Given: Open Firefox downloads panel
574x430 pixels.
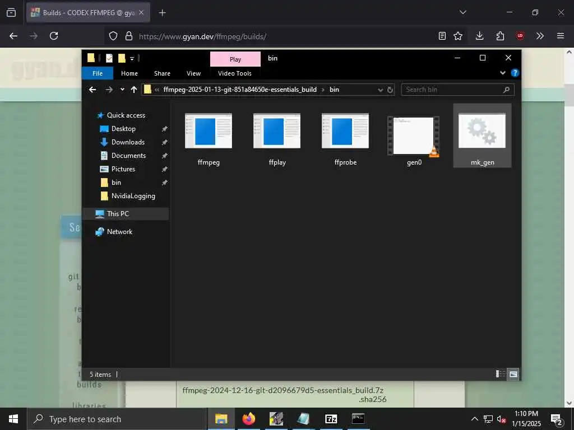Looking at the screenshot, I should tap(480, 36).
